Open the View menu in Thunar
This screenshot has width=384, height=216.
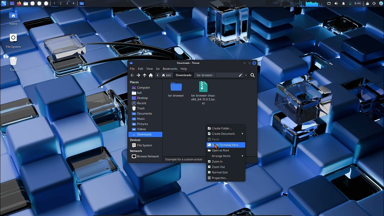pyautogui.click(x=149, y=69)
